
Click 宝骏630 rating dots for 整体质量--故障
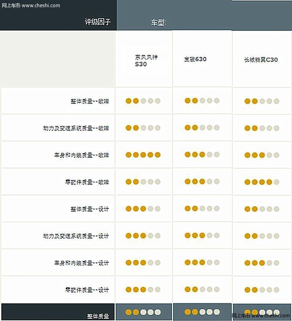point(202,101)
